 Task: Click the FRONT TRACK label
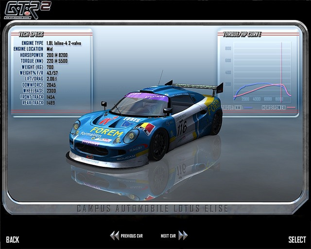tap(32, 97)
